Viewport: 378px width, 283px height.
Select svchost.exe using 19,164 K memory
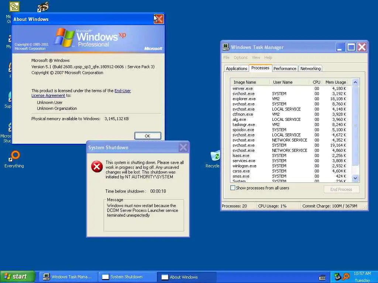[291, 145]
